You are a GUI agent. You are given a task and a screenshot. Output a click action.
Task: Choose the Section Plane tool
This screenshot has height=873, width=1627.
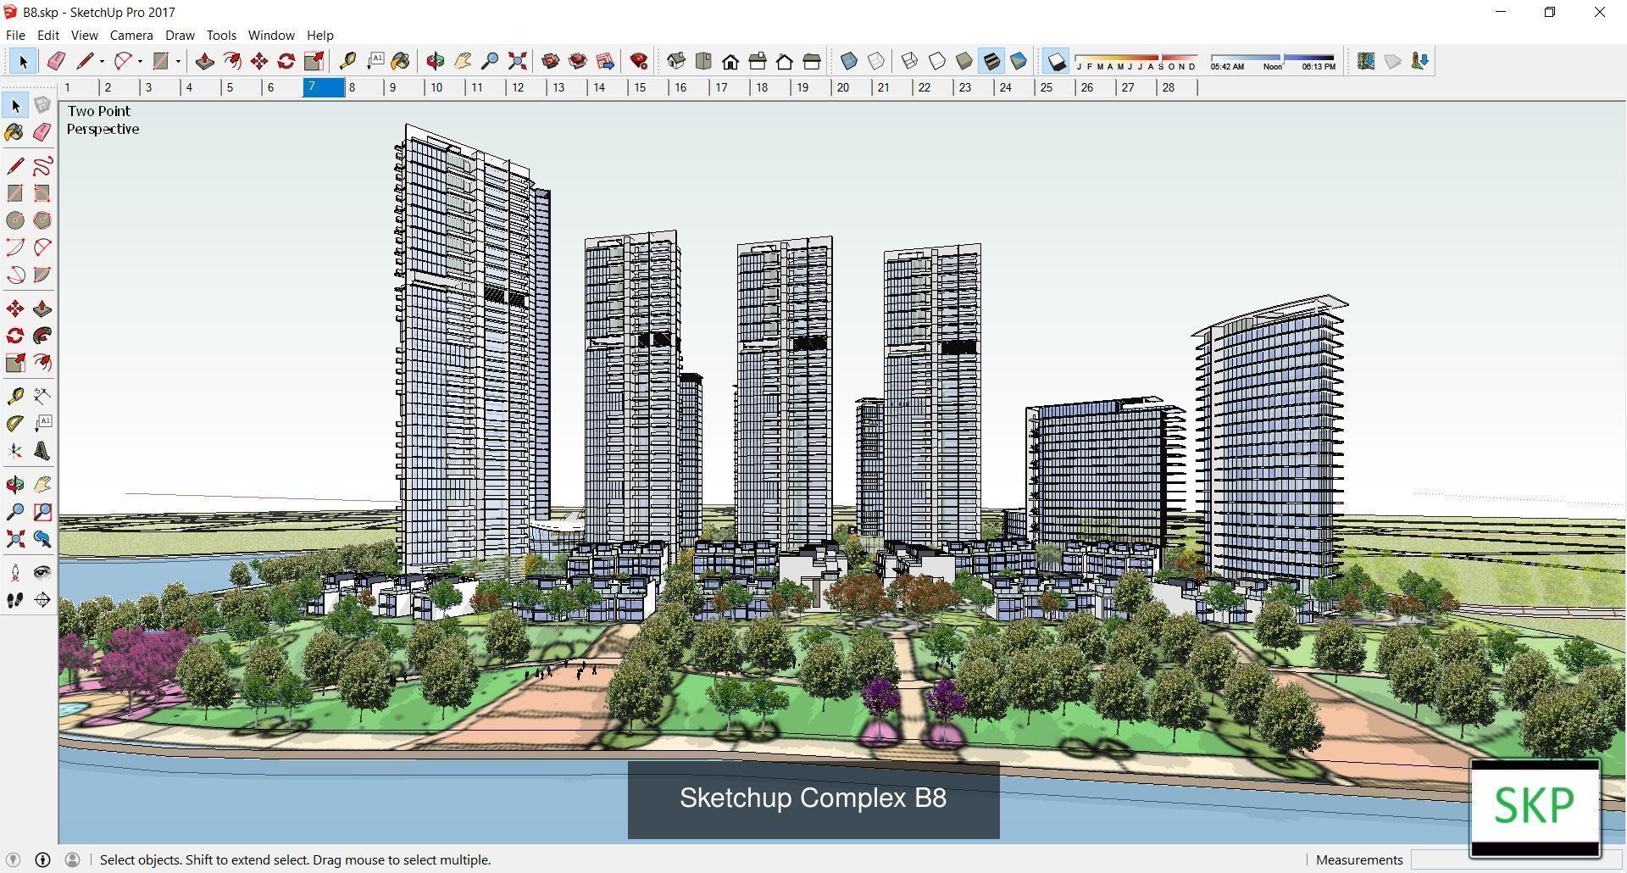42,600
